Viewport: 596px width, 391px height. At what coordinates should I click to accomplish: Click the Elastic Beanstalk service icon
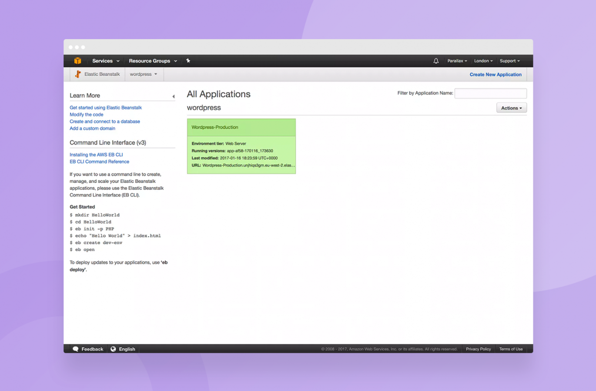[78, 74]
